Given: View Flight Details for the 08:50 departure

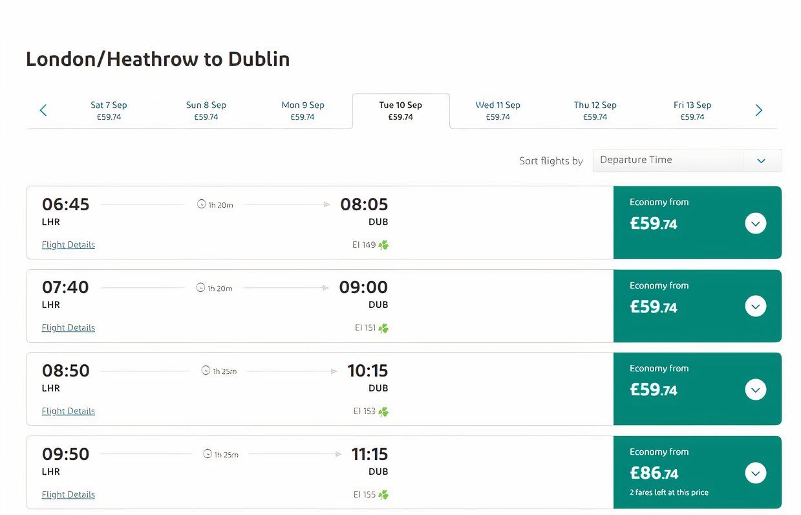Looking at the screenshot, I should 69,411.
